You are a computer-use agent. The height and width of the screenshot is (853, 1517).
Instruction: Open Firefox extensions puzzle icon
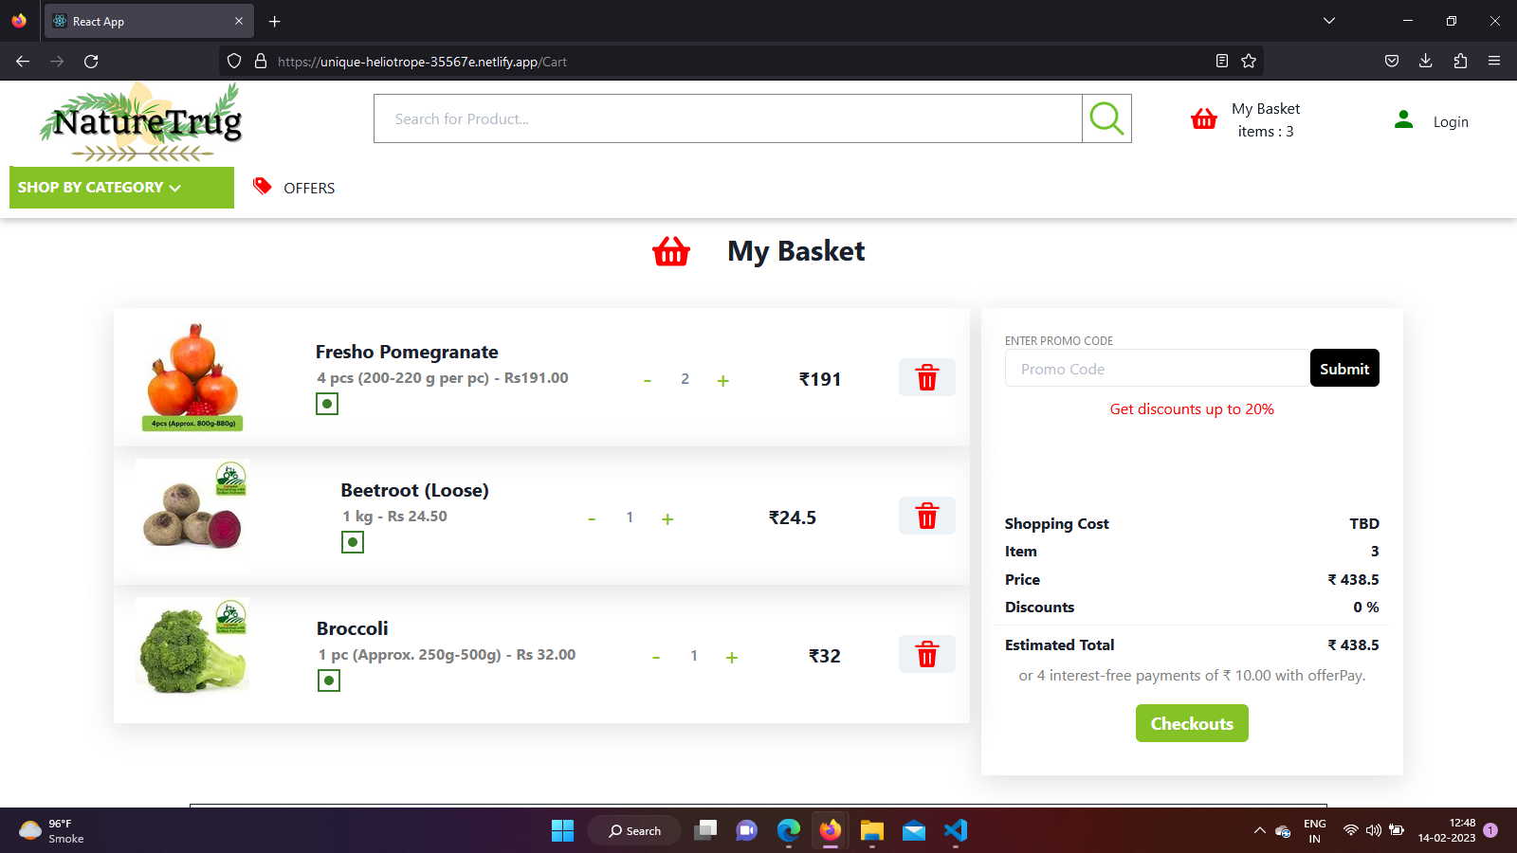click(1460, 62)
